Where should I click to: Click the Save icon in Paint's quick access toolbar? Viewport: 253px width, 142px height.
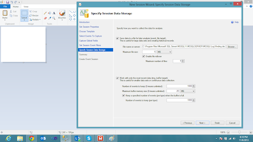click(x=8, y=2)
